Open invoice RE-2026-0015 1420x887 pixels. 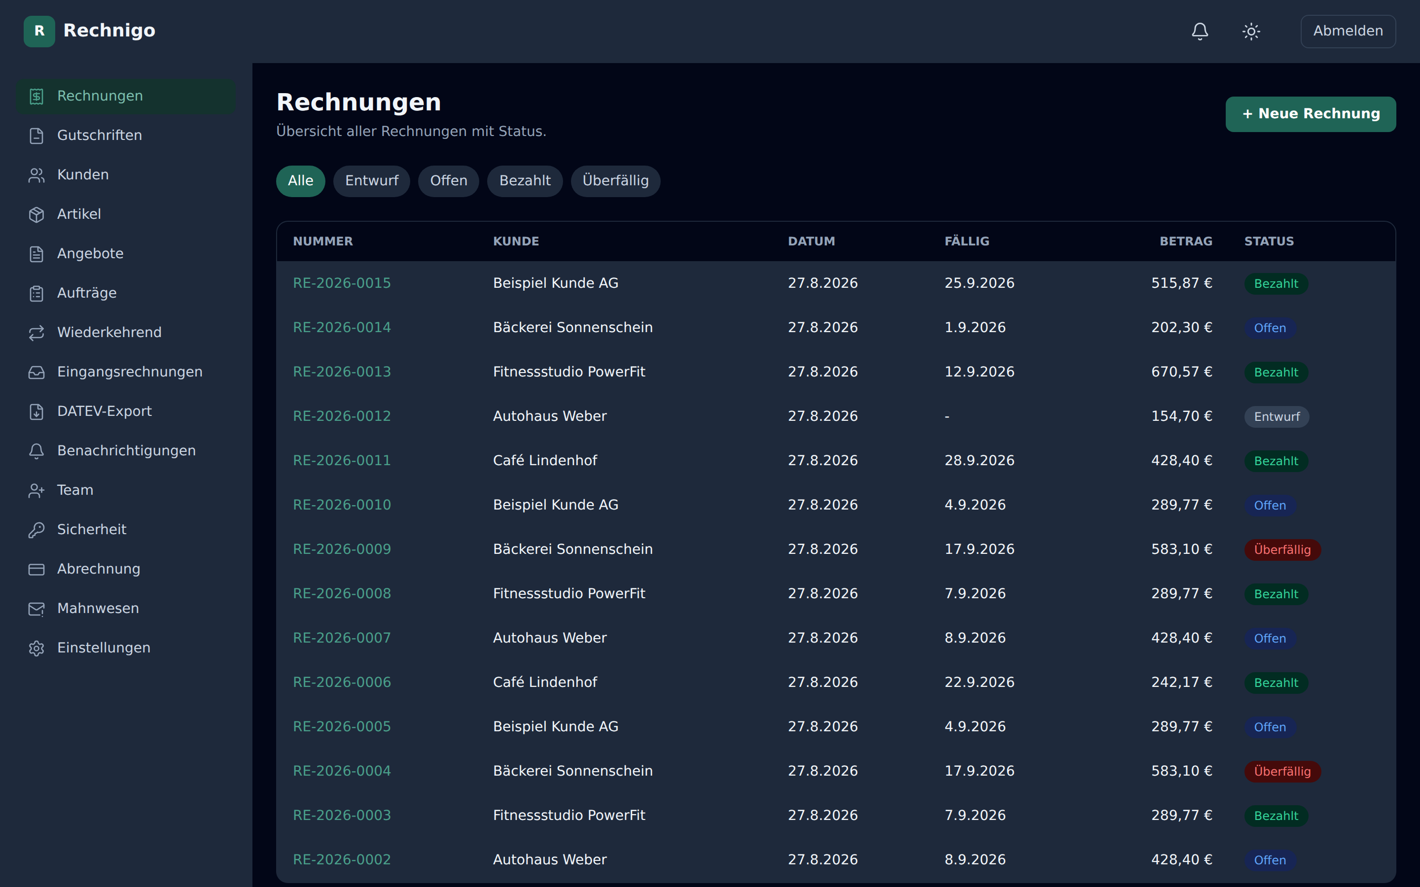(342, 283)
